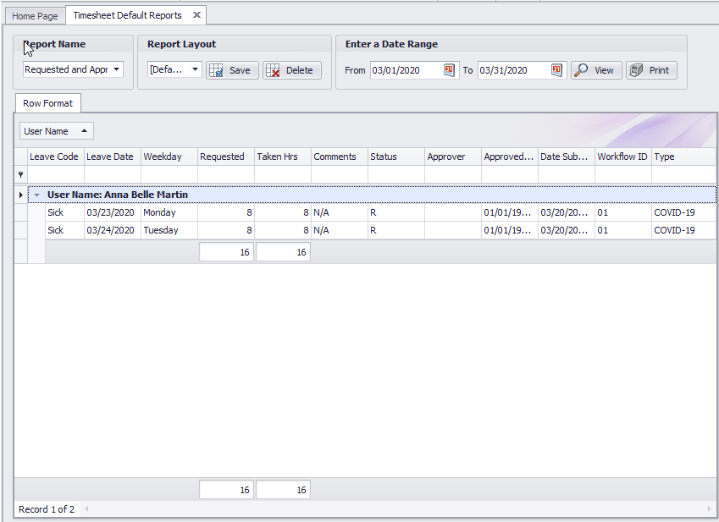Switch to the Home Page tab

point(35,16)
